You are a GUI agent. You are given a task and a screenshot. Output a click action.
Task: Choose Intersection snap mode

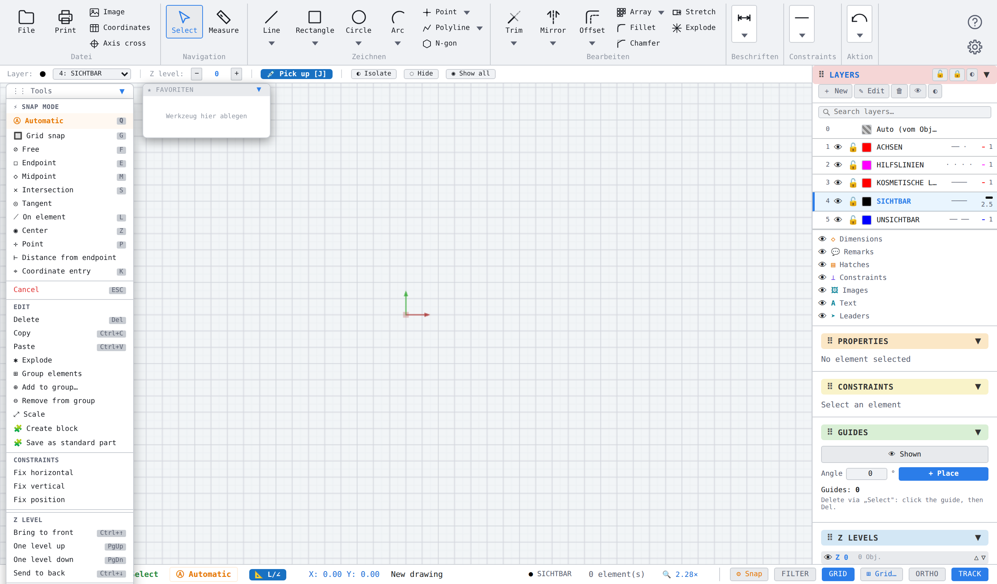pyautogui.click(x=70, y=190)
